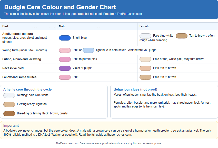The width and height of the screenshot is (218, 148).
Task: Click the 'Breeding or laying: thick, brown, crusty' text
Action: pyautogui.click(x=42, y=113)
